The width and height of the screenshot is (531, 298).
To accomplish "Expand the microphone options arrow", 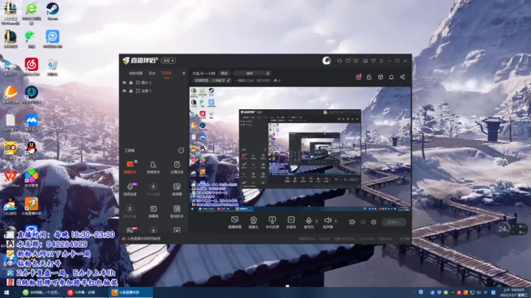I will (317, 221).
